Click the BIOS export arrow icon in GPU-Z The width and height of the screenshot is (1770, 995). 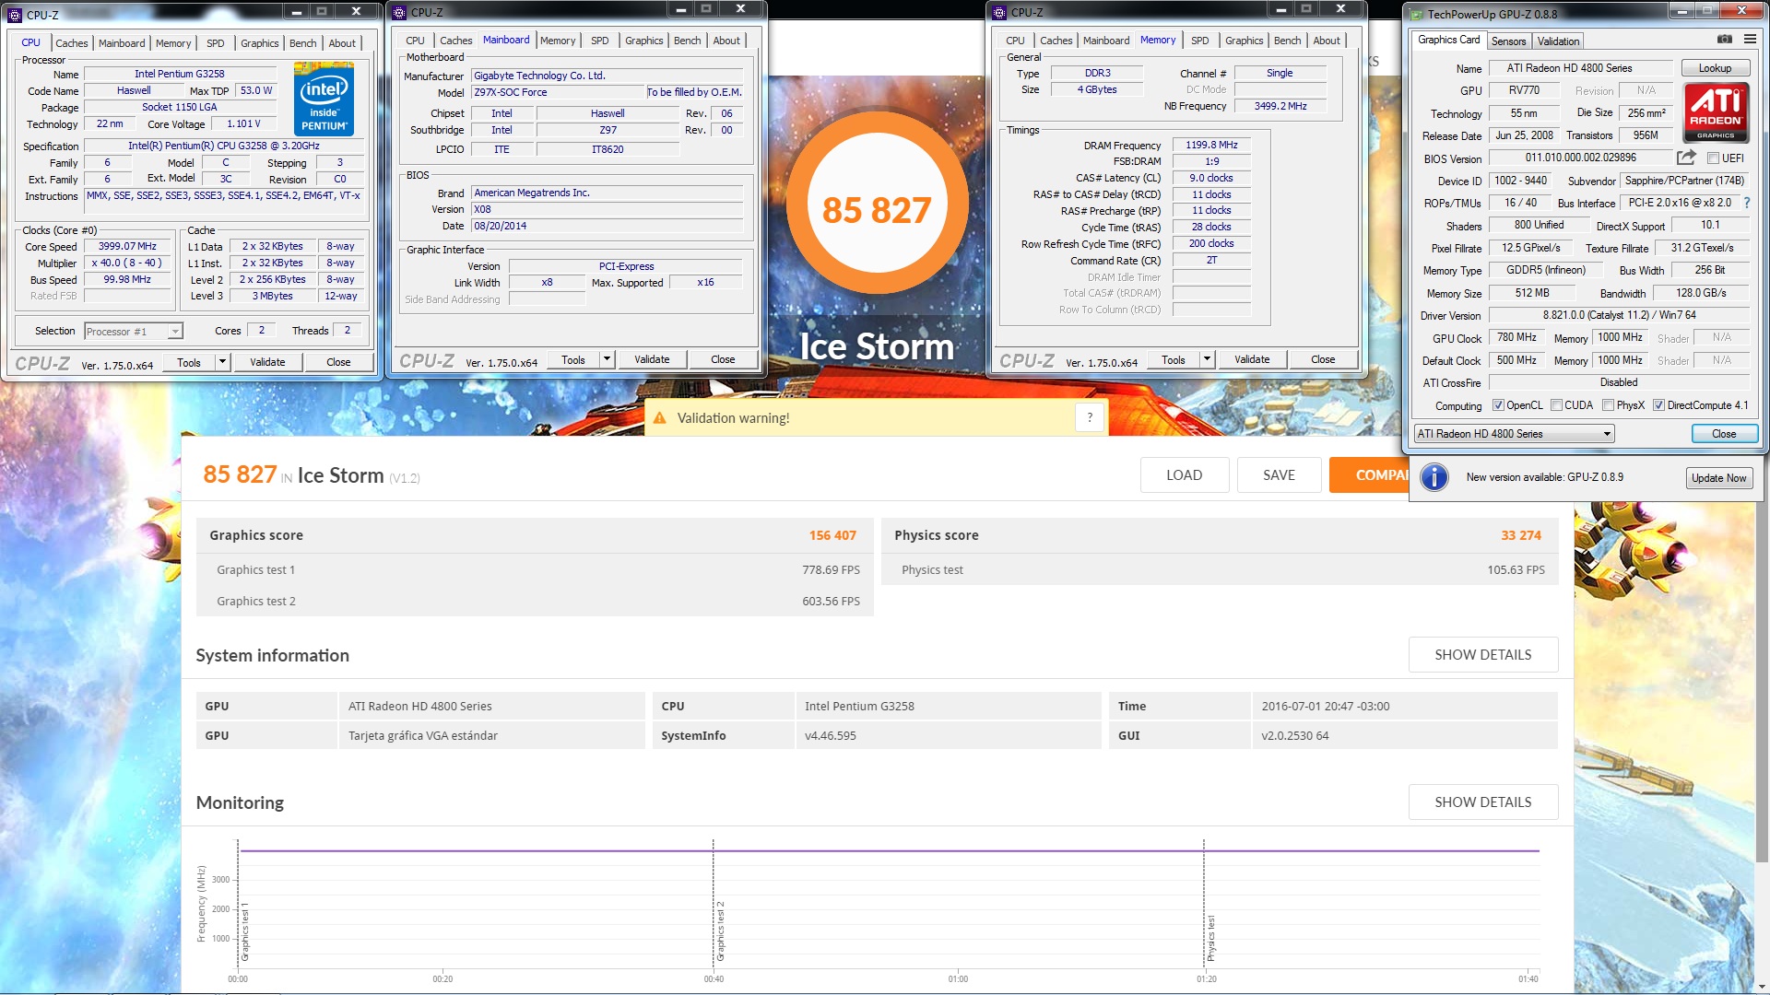coord(1686,158)
